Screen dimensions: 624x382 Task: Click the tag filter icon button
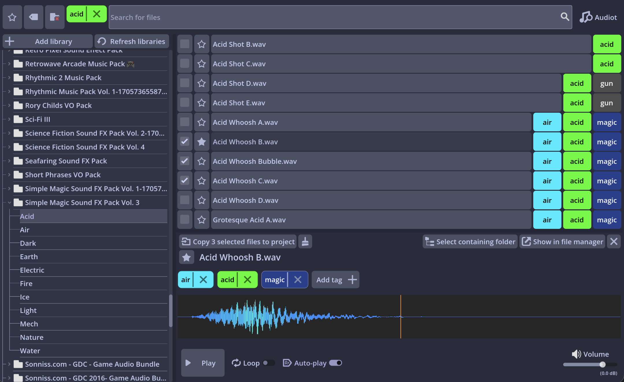click(34, 17)
